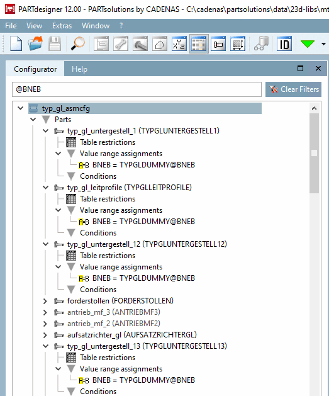Viewport: 329px width, 396px height.
Task: Open the File menu
Action: 11,26
